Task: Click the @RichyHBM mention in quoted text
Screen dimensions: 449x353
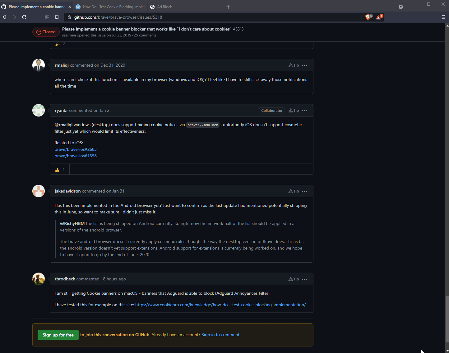Action: tap(72, 223)
